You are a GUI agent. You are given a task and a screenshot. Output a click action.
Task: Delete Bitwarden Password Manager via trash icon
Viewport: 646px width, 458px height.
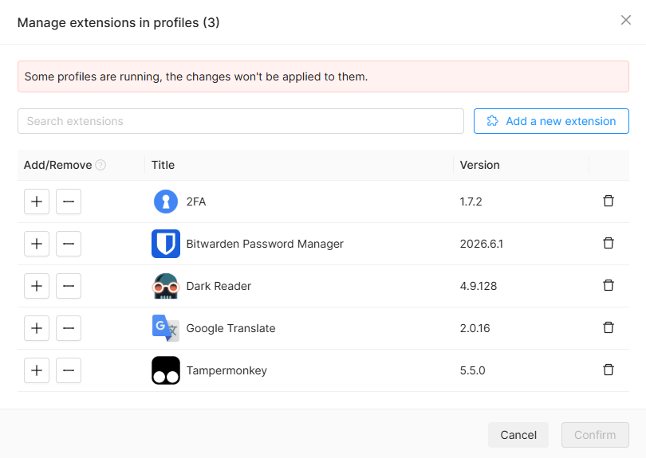point(609,243)
